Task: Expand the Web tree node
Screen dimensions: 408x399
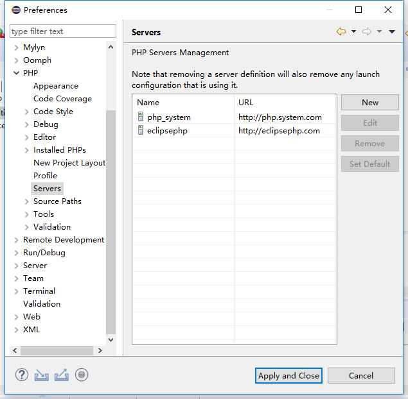Action: point(17,317)
